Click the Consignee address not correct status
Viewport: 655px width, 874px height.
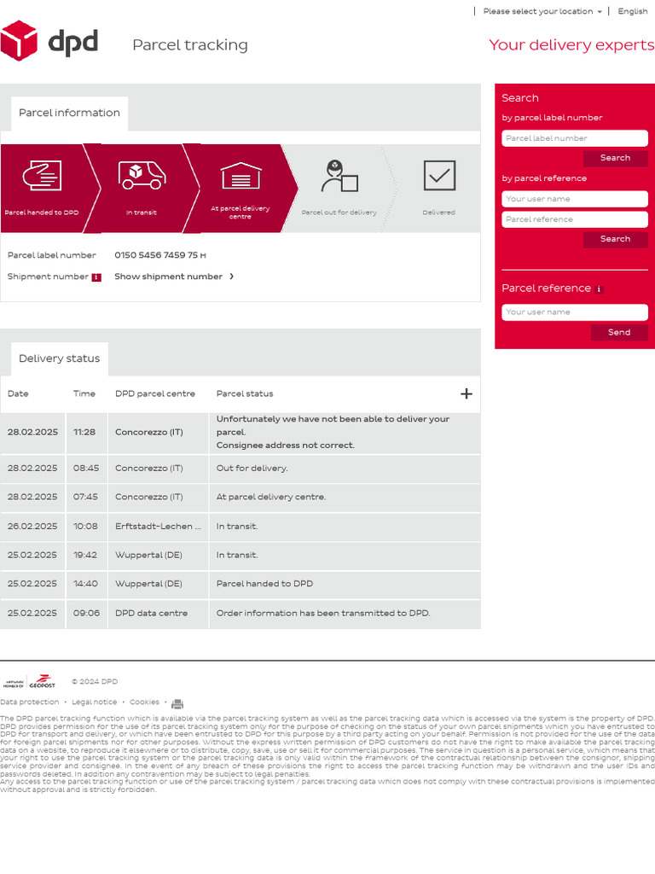pos(285,446)
